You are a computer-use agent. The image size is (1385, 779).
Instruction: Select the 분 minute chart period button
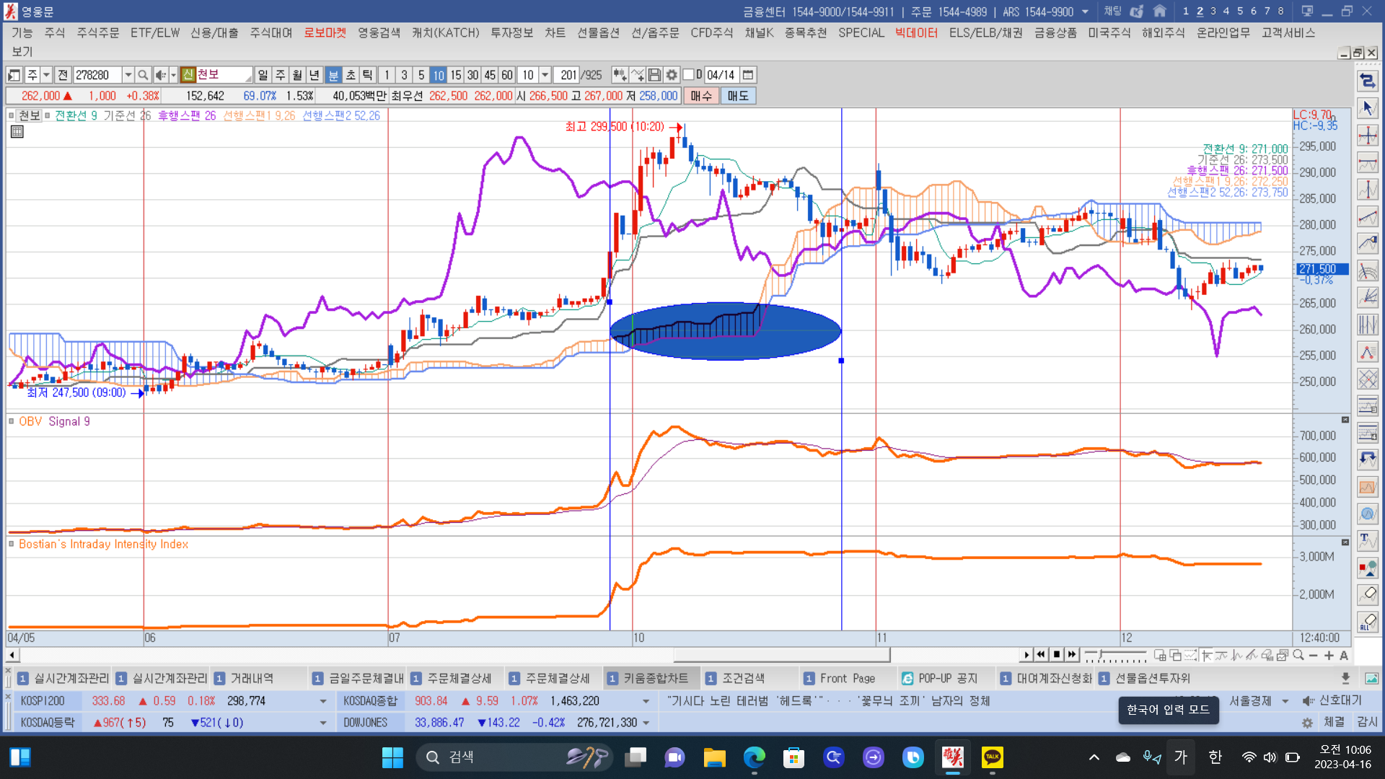(x=333, y=75)
